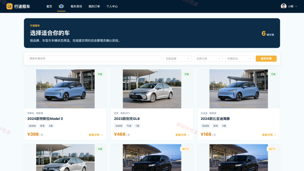Viewport: 304px width, 171px height.
Task: Open the 全部分类 dropdown
Action: coord(208,58)
